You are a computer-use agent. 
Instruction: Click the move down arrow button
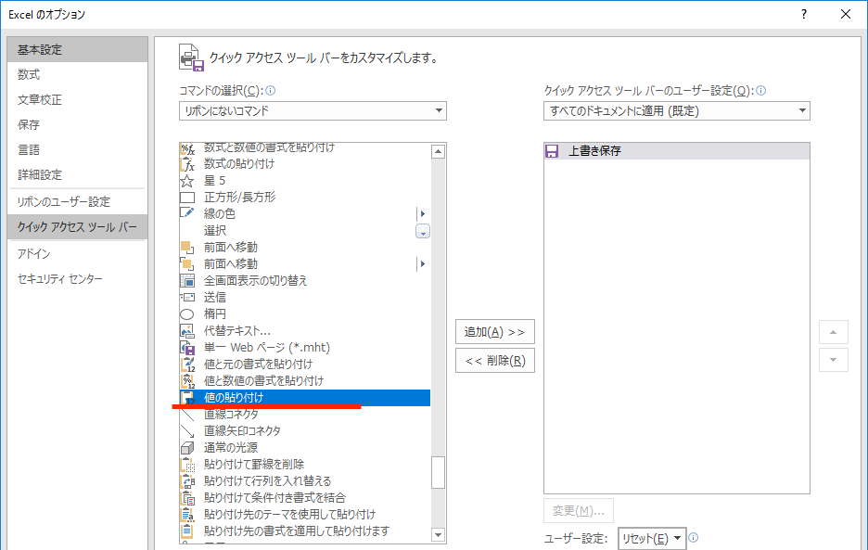pyautogui.click(x=833, y=360)
